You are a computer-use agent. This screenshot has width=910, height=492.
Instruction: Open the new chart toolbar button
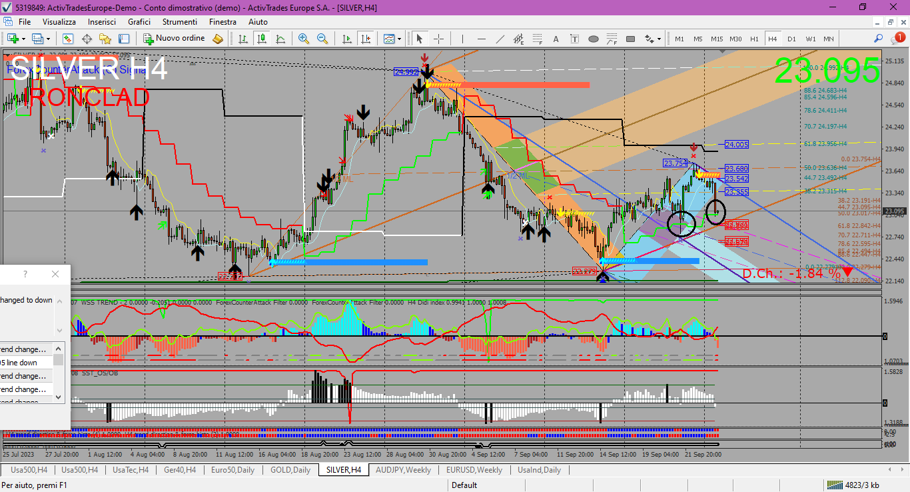tap(13, 39)
